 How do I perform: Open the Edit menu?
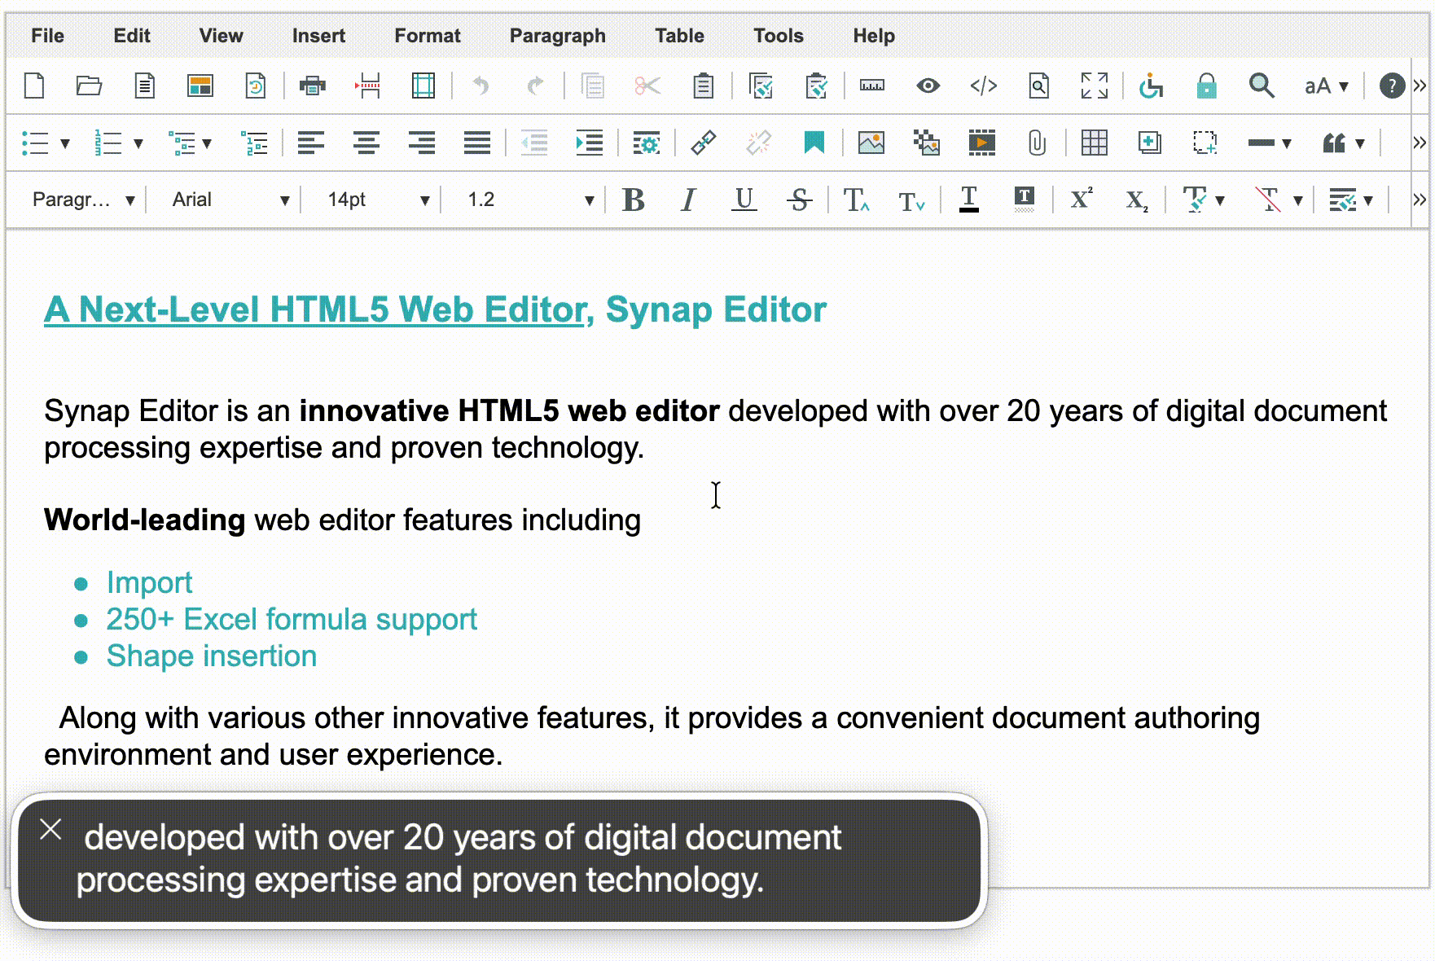pyautogui.click(x=132, y=36)
